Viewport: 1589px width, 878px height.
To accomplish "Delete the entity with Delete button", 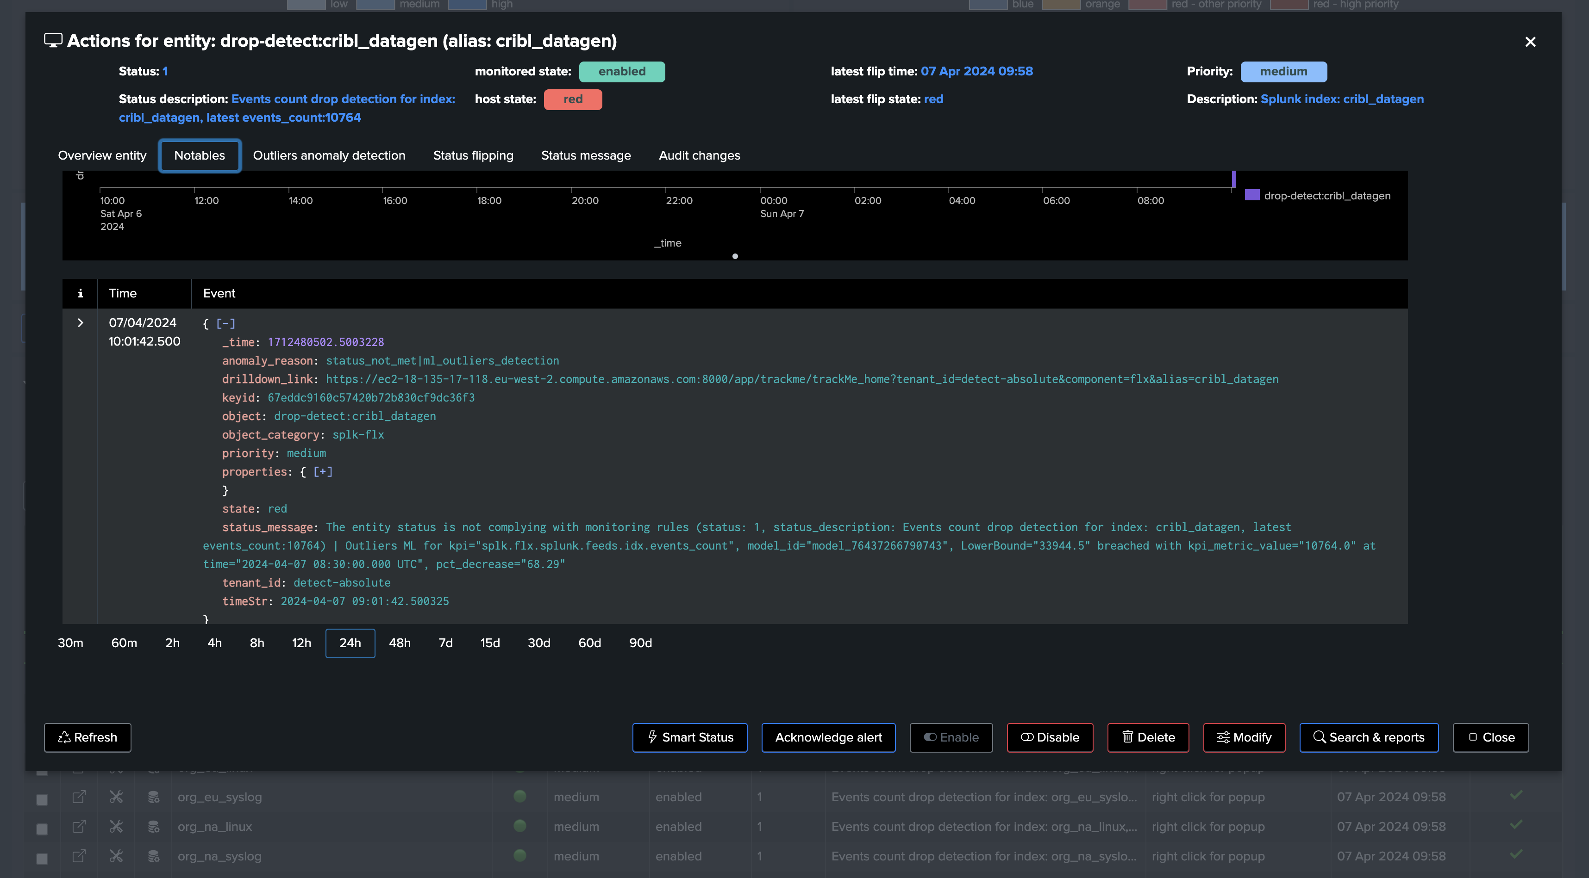I will click(x=1148, y=737).
